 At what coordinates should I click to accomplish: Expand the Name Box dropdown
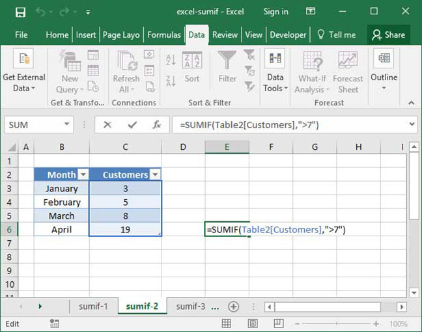67,124
